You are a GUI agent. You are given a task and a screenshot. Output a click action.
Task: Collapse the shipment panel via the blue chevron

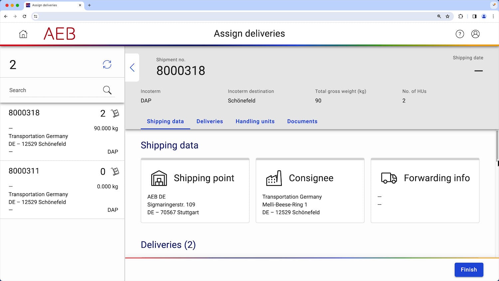(x=132, y=68)
